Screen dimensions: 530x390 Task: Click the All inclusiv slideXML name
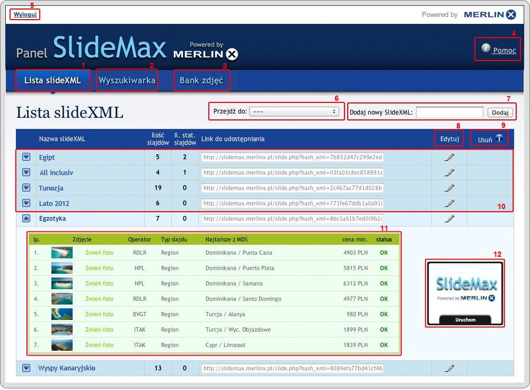(x=56, y=172)
